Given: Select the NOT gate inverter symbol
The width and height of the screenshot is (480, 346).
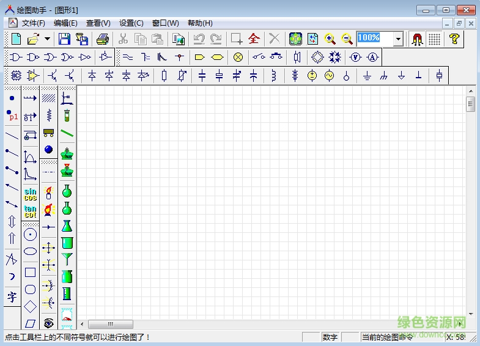Looking at the screenshot, I should 85,57.
